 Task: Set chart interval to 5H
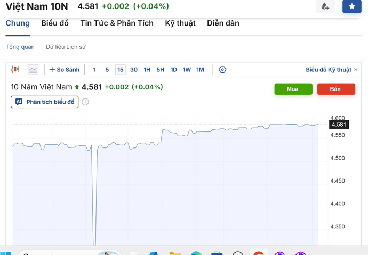(161, 70)
